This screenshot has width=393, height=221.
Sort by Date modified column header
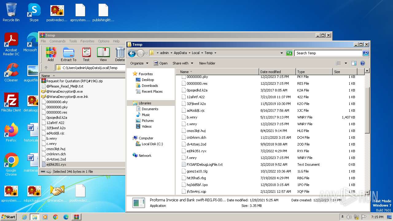(277, 72)
